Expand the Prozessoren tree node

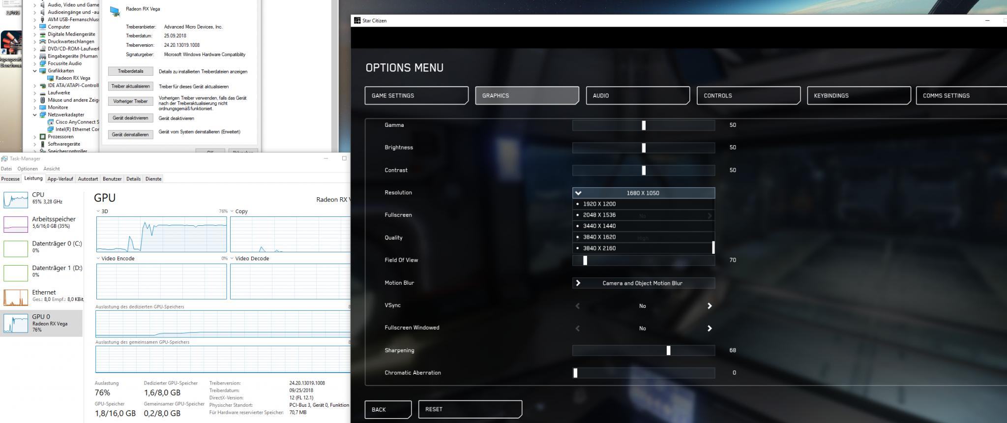(35, 137)
